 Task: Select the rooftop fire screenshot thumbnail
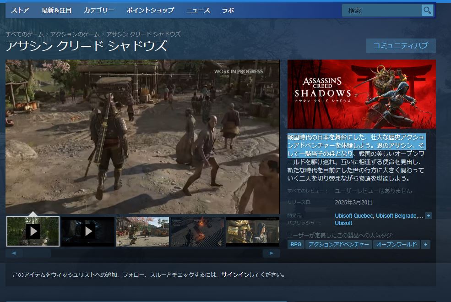[198, 231]
